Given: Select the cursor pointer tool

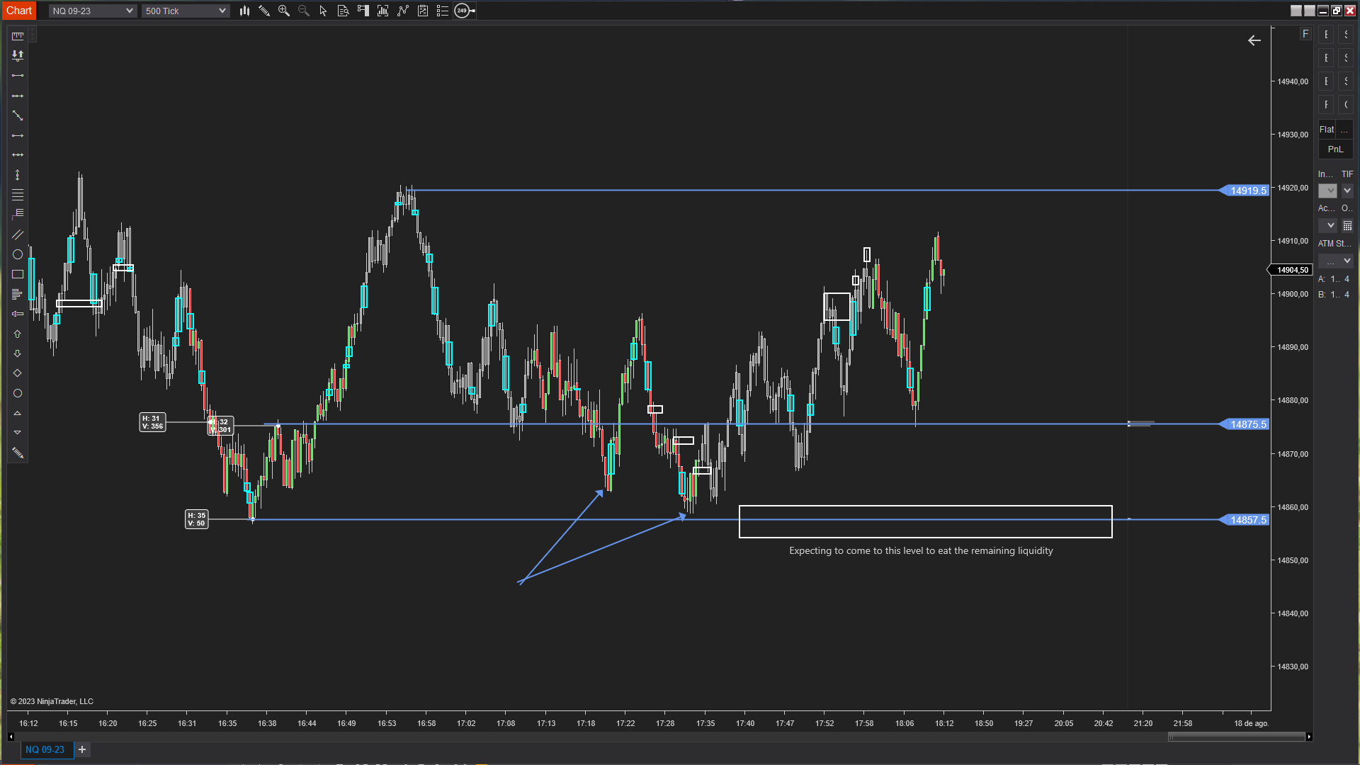Looking at the screenshot, I should (x=324, y=11).
